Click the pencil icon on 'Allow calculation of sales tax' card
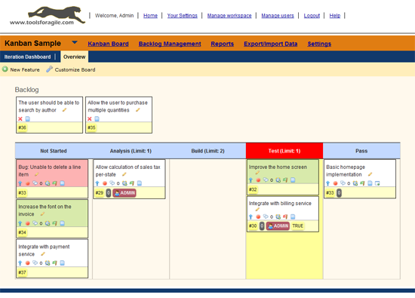Image resolution: width=415 pixels, height=298 pixels. click(x=124, y=174)
